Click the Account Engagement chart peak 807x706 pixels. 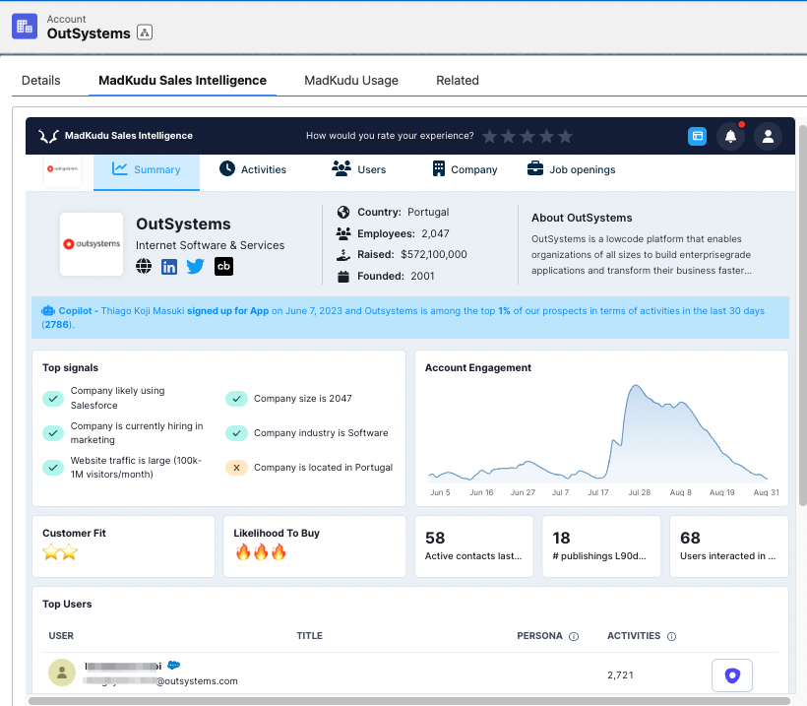(636, 386)
